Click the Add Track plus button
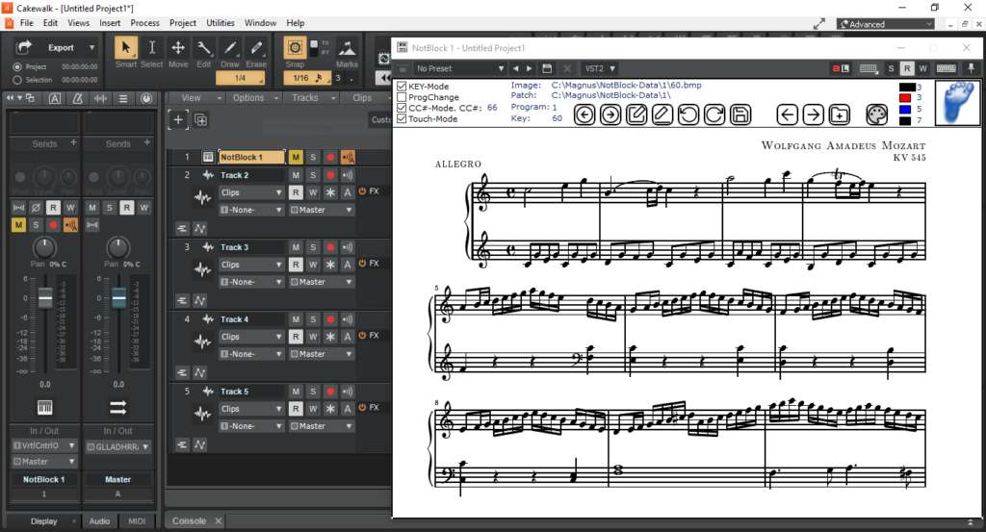Screen dimensions: 986x532 click(178, 119)
